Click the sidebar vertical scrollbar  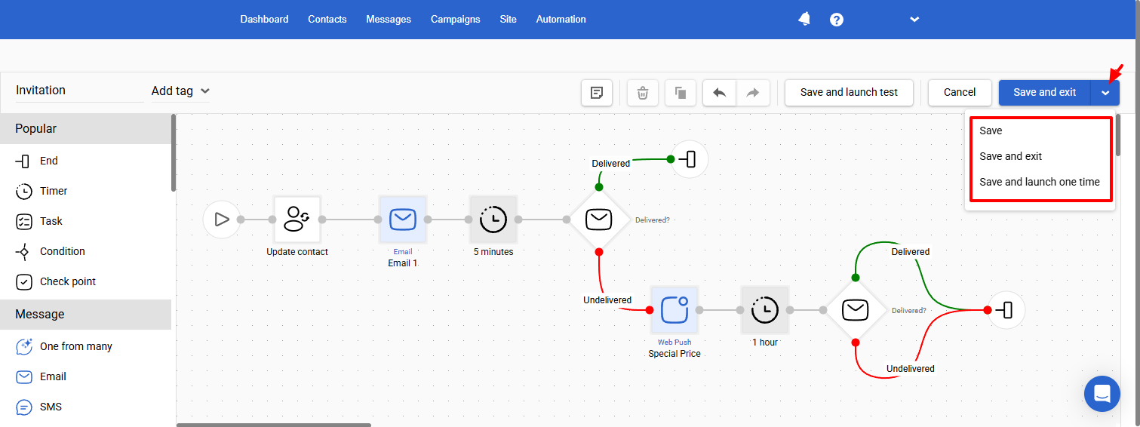click(174, 152)
